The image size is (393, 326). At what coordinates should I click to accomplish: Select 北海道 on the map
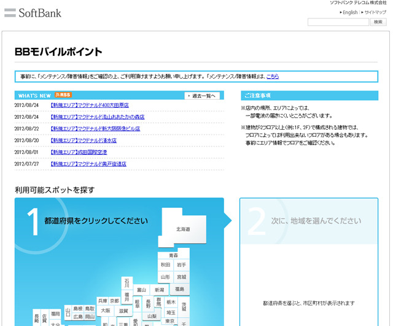click(183, 229)
